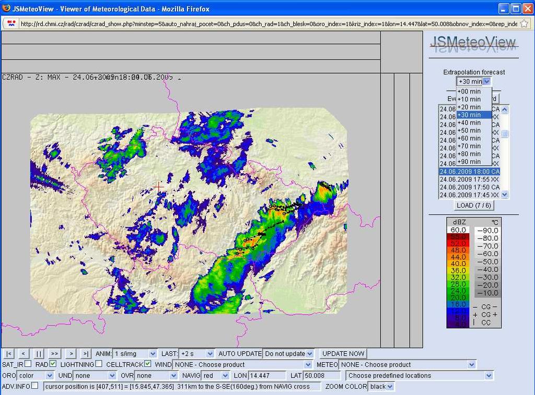The width and height of the screenshot is (535, 395).
Task: Select +10 min forecast option
Action: (x=474, y=99)
